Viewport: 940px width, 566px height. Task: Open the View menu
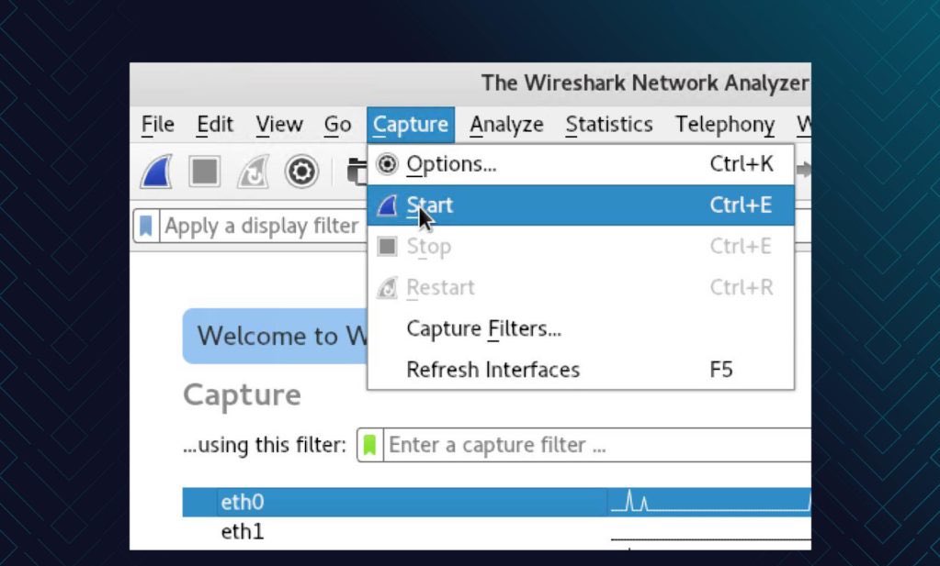click(x=278, y=125)
